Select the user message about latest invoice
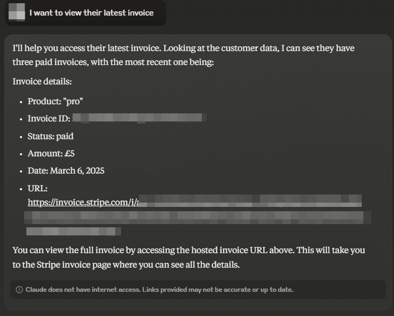This screenshot has height=316, width=394. (x=91, y=13)
